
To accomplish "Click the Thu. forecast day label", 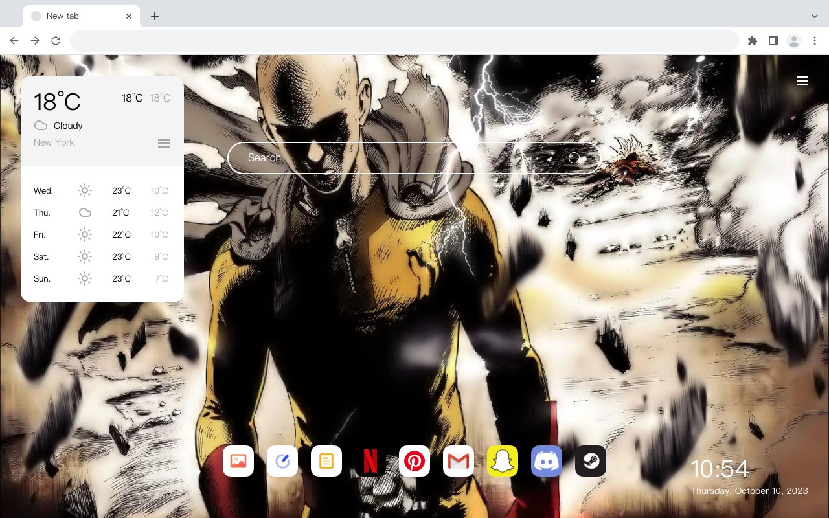I will pyautogui.click(x=42, y=212).
